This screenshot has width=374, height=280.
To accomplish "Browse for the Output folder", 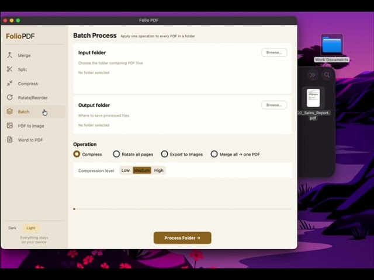I will pos(274,105).
